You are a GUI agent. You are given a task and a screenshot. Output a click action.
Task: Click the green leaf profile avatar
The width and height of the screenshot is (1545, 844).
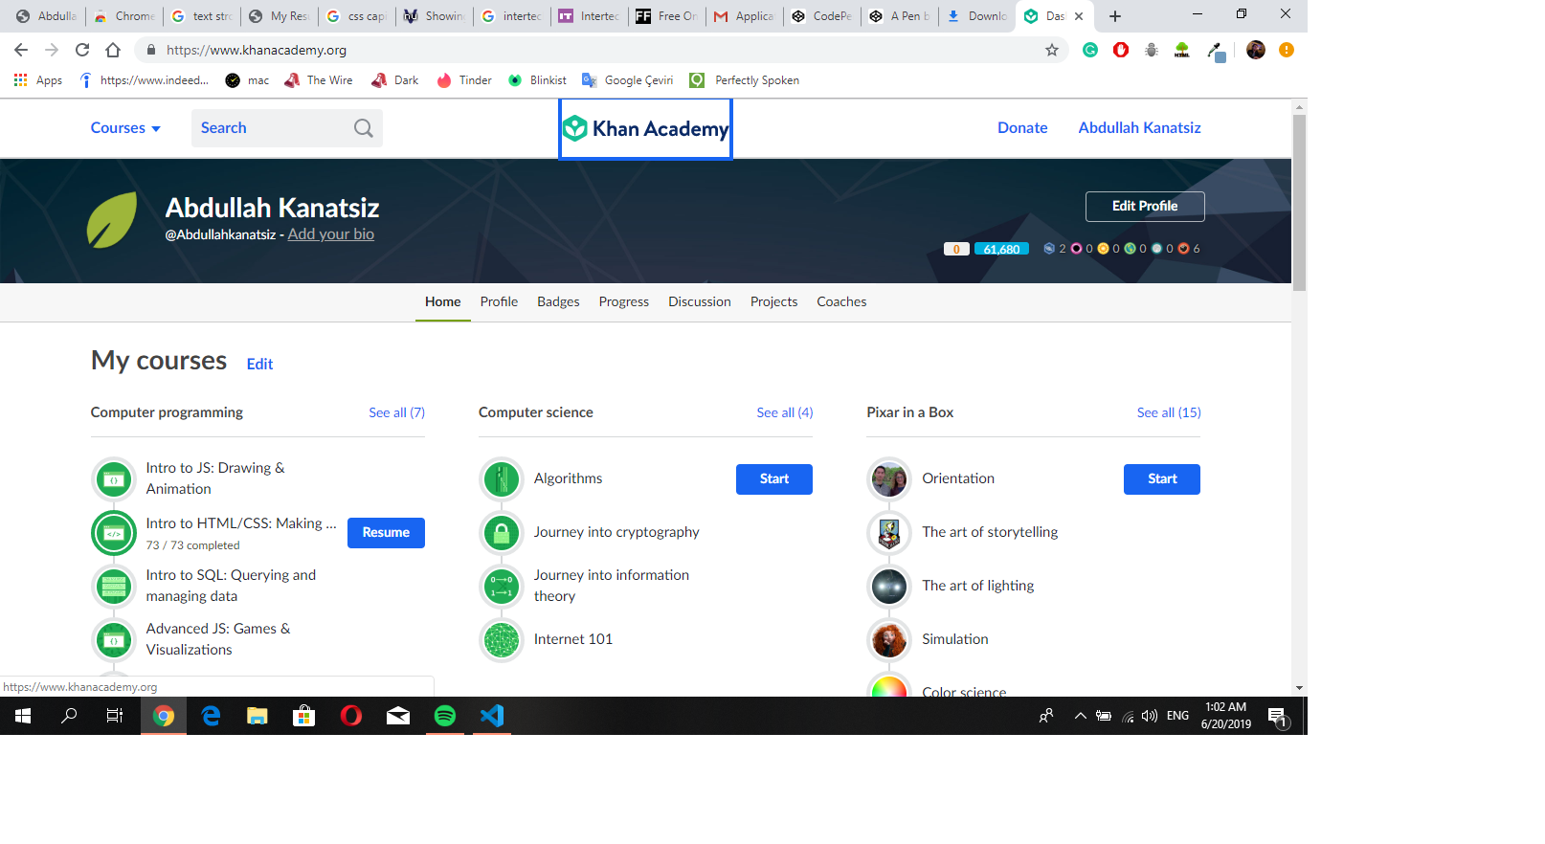112,220
